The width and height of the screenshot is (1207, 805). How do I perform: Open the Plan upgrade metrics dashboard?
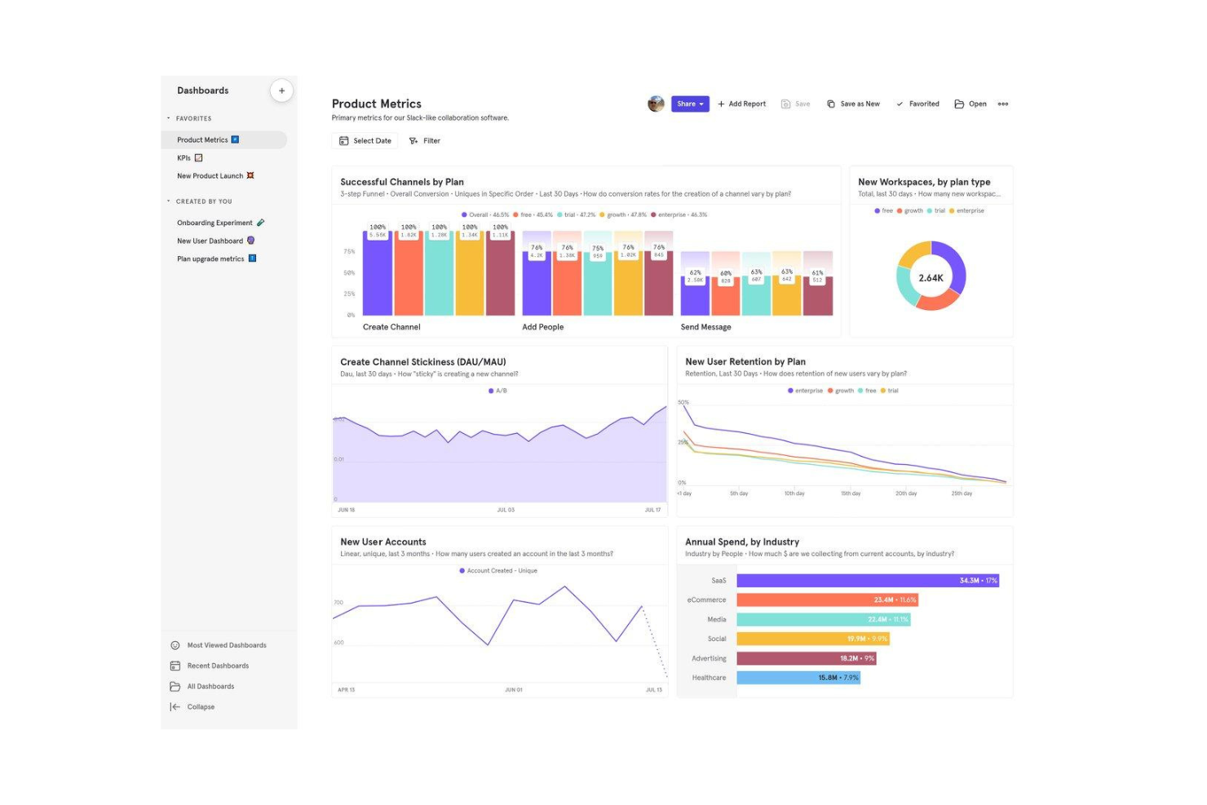(216, 259)
